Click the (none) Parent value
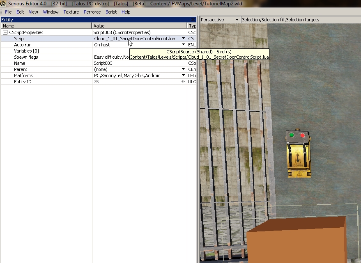This screenshot has height=263, width=361. tap(101, 69)
